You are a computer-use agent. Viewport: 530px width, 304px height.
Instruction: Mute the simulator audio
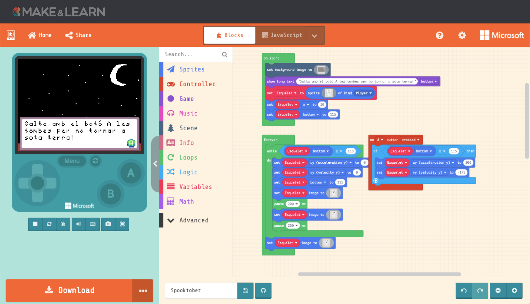point(79,224)
